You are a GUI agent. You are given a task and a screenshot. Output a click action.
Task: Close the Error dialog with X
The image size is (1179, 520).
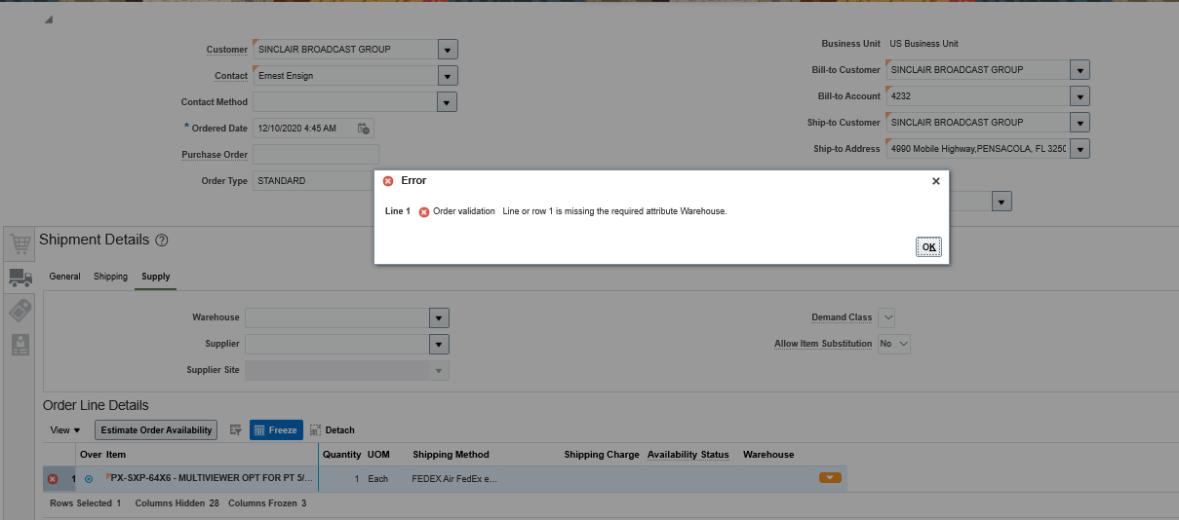coord(935,181)
